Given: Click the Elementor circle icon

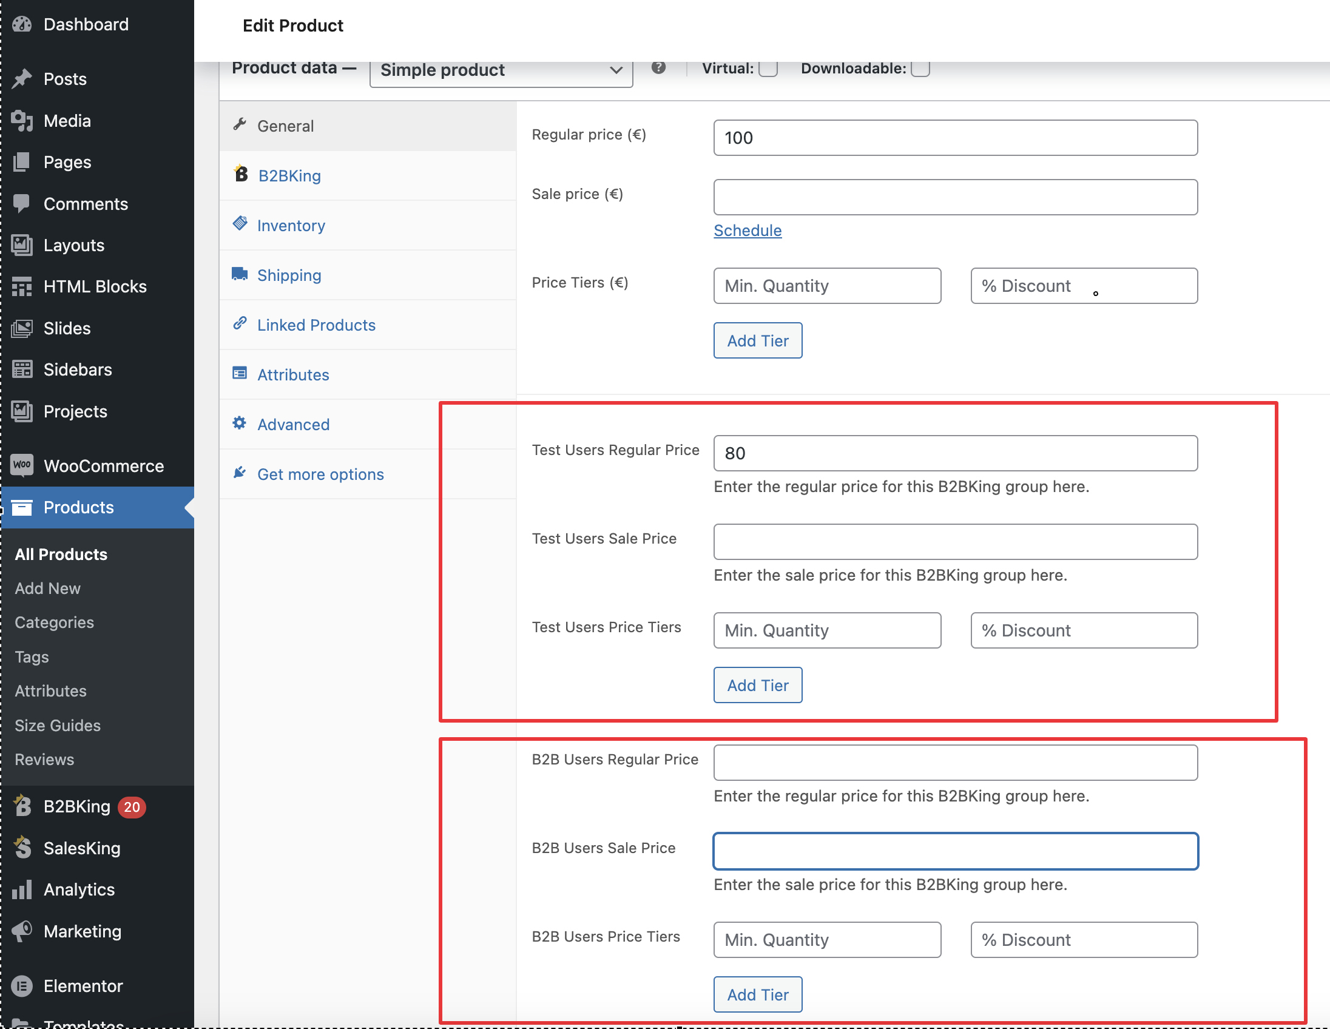Looking at the screenshot, I should click(x=22, y=986).
